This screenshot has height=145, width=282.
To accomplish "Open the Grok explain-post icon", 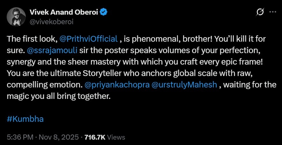I will click(260, 12).
